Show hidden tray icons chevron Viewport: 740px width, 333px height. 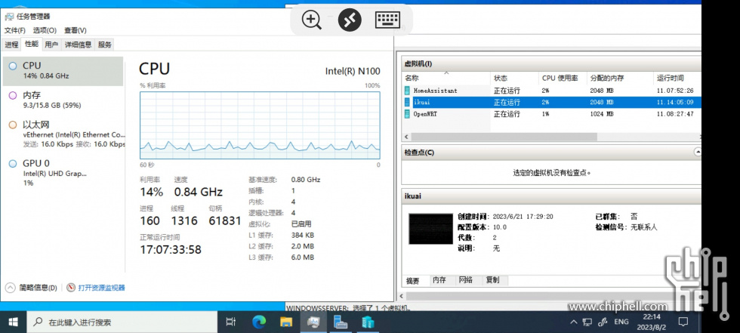[573, 322]
